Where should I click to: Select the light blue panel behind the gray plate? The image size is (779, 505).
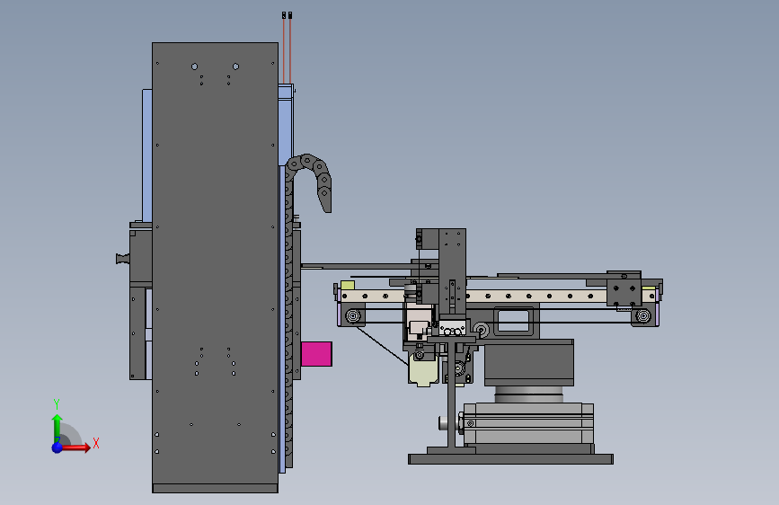(x=147, y=155)
